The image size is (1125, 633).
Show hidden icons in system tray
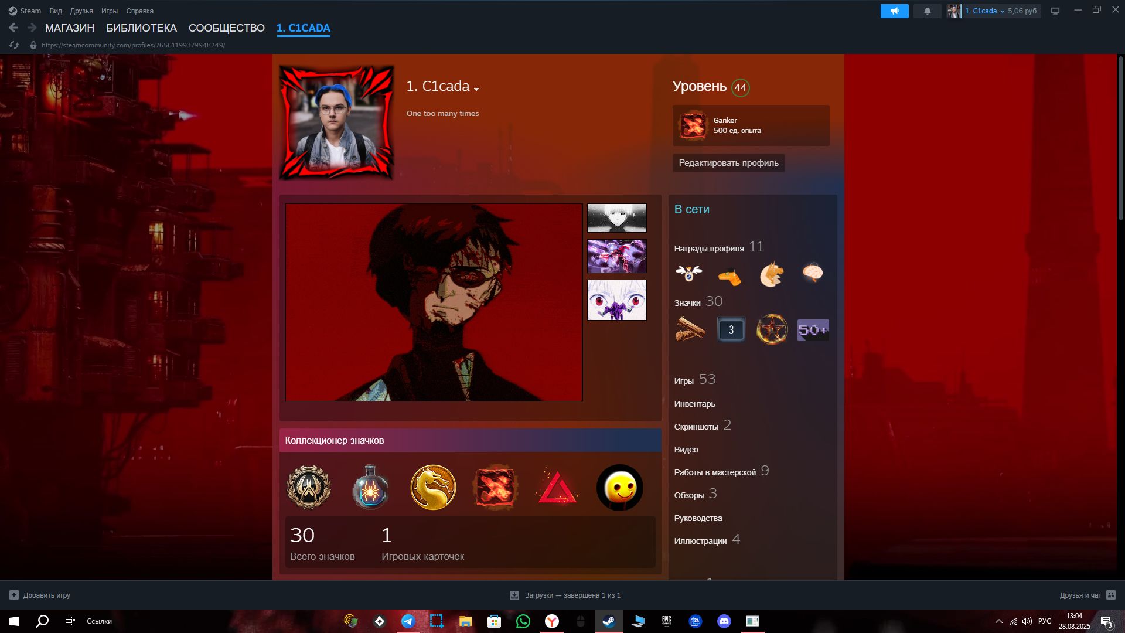pos(998,621)
